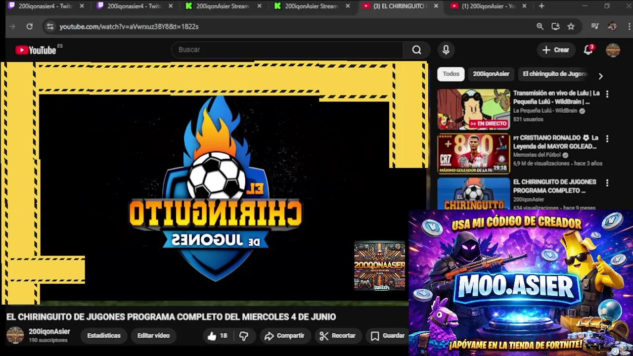Viewport: 633px width, 356px height.
Task: Click the YouTube logo to go home
Action: coord(36,50)
